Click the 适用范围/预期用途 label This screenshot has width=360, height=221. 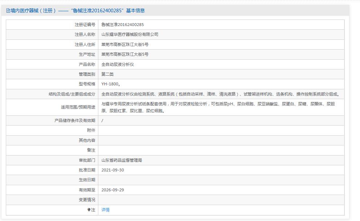click(78, 107)
